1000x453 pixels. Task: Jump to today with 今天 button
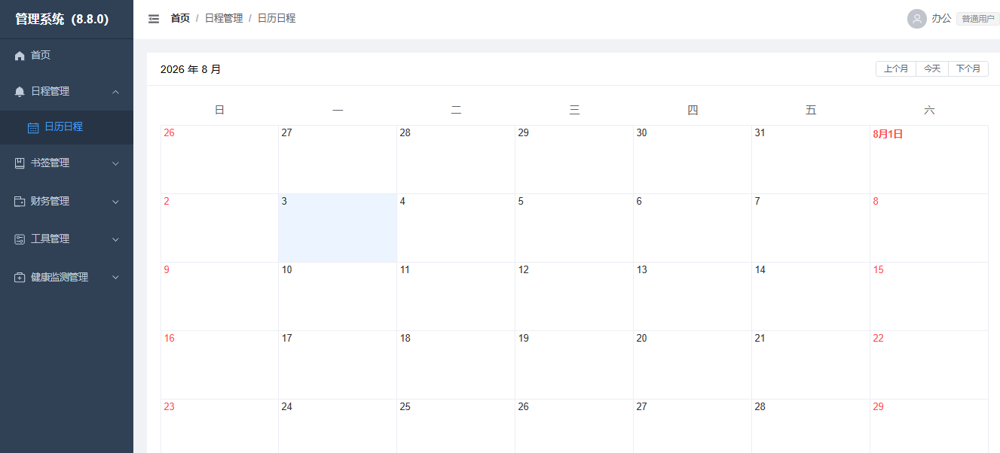(932, 69)
